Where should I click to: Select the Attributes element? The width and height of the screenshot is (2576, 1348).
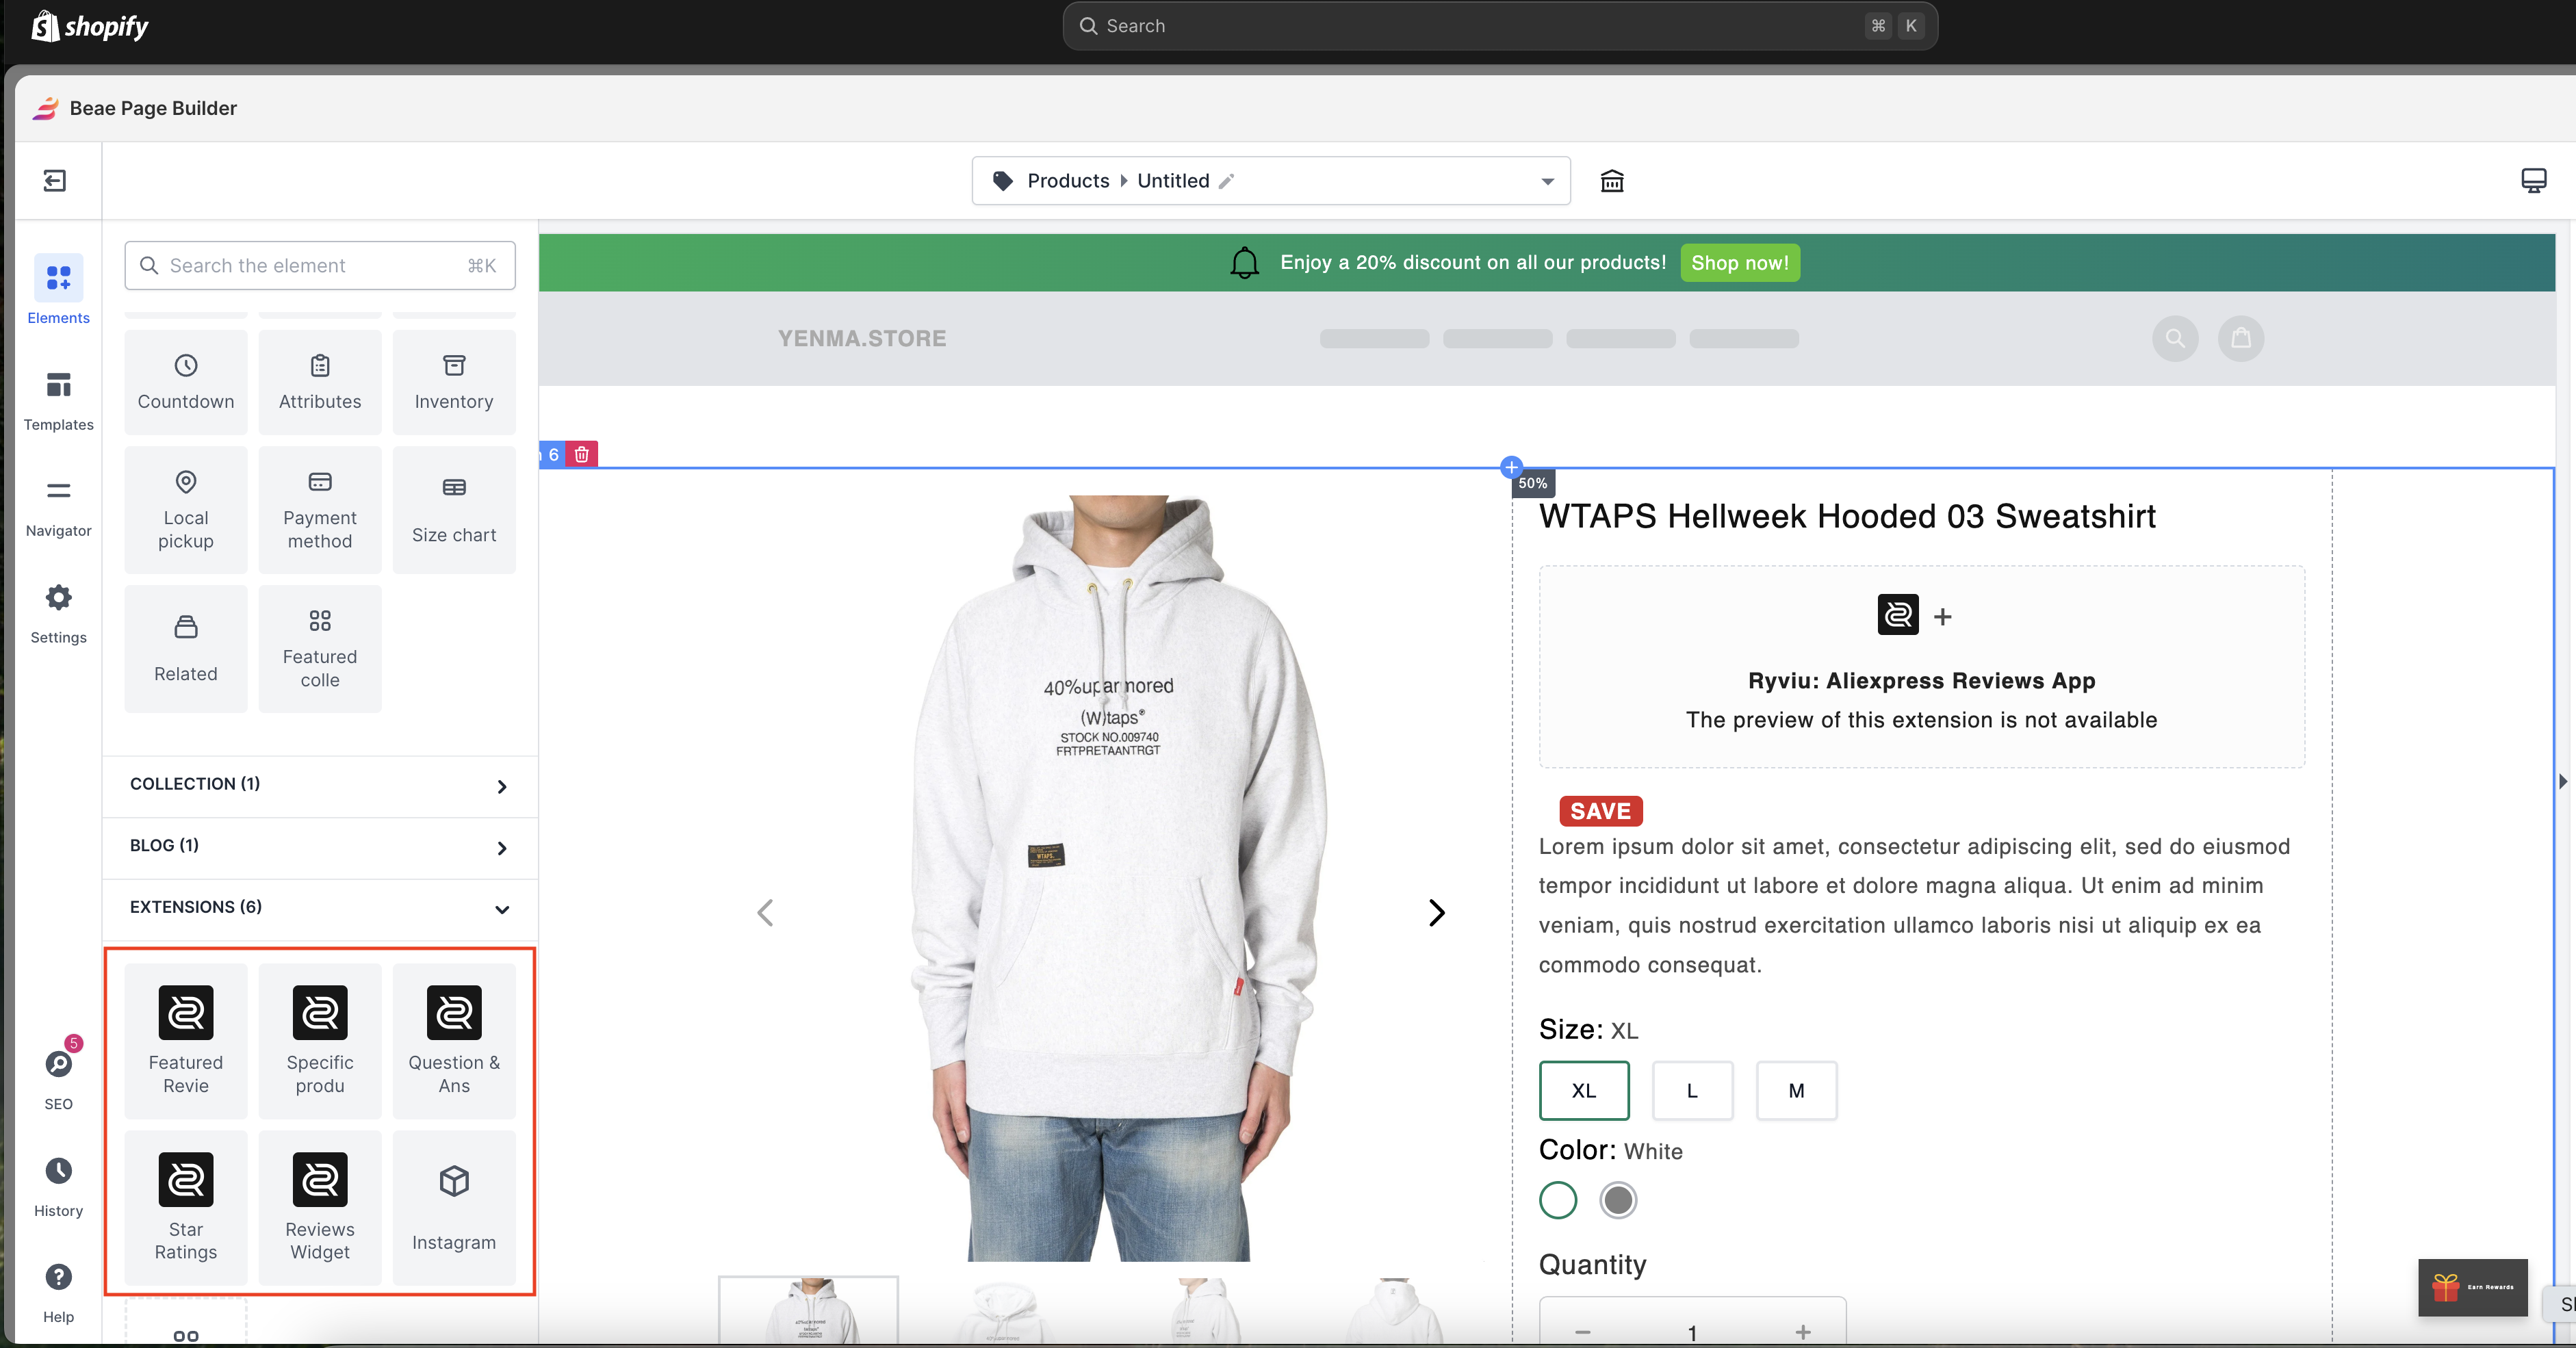pyautogui.click(x=320, y=382)
